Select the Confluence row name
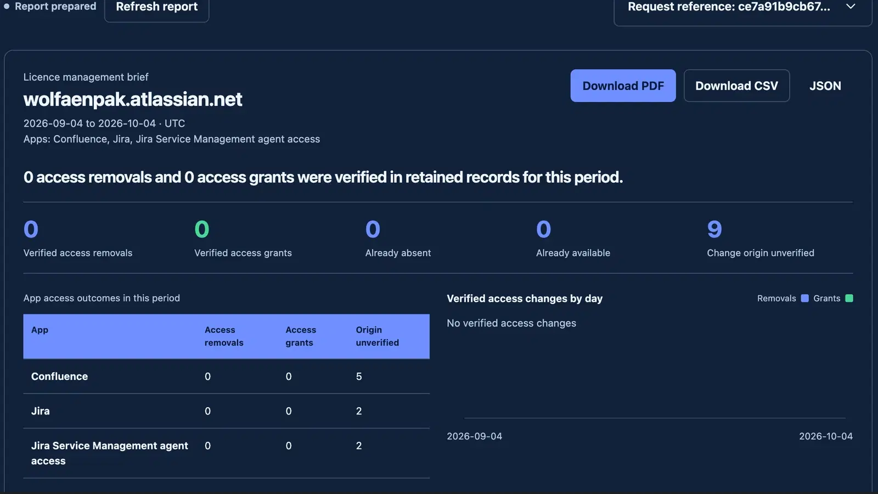Viewport: 878px width, 494px height. coord(59,377)
